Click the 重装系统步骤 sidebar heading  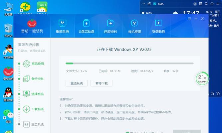pyautogui.click(x=29, y=45)
